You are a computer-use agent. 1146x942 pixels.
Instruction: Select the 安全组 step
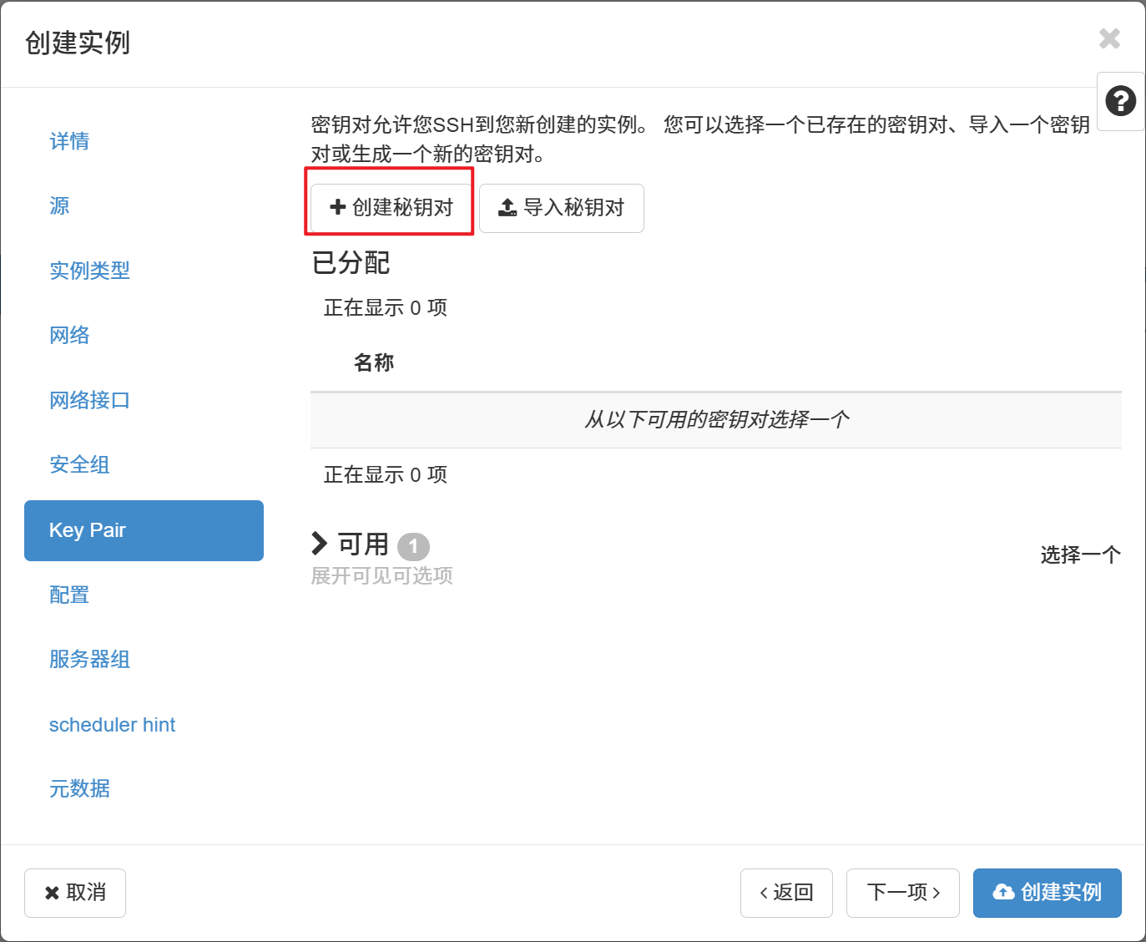(79, 464)
